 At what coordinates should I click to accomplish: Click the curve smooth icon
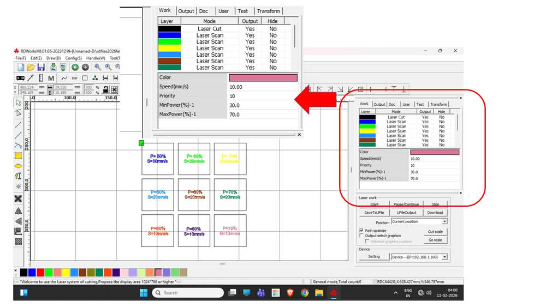point(64,78)
